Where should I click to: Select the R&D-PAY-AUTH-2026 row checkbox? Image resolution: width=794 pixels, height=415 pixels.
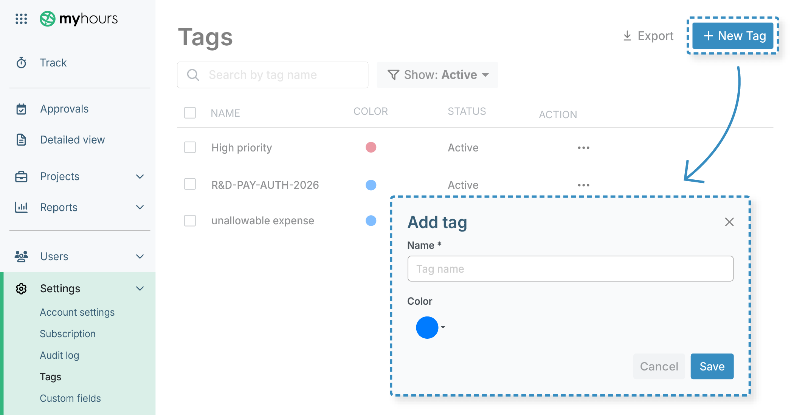[190, 184]
